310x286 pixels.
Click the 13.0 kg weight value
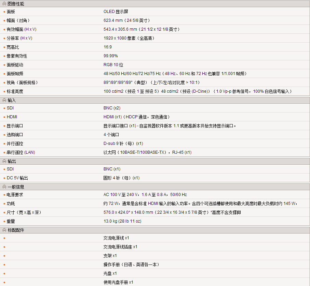click(x=122, y=221)
